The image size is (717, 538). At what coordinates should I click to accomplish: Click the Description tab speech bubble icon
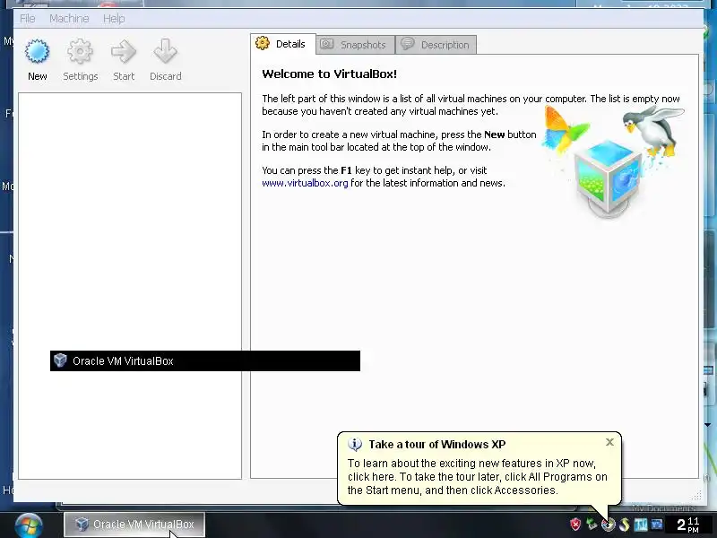408,43
